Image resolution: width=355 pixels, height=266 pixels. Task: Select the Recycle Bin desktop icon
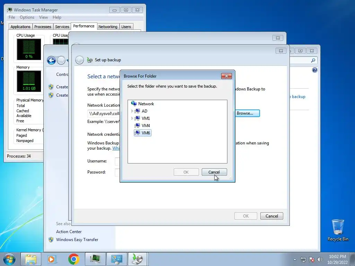coord(338,230)
